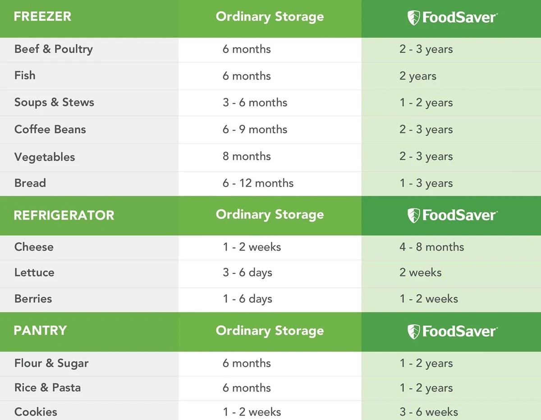
Task: Select the "1 - 6 days" Berries storage value
Action: (247, 299)
